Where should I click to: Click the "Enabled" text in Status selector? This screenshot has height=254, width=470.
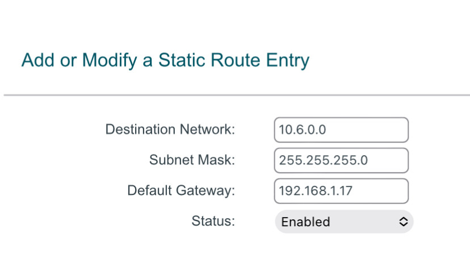click(305, 222)
